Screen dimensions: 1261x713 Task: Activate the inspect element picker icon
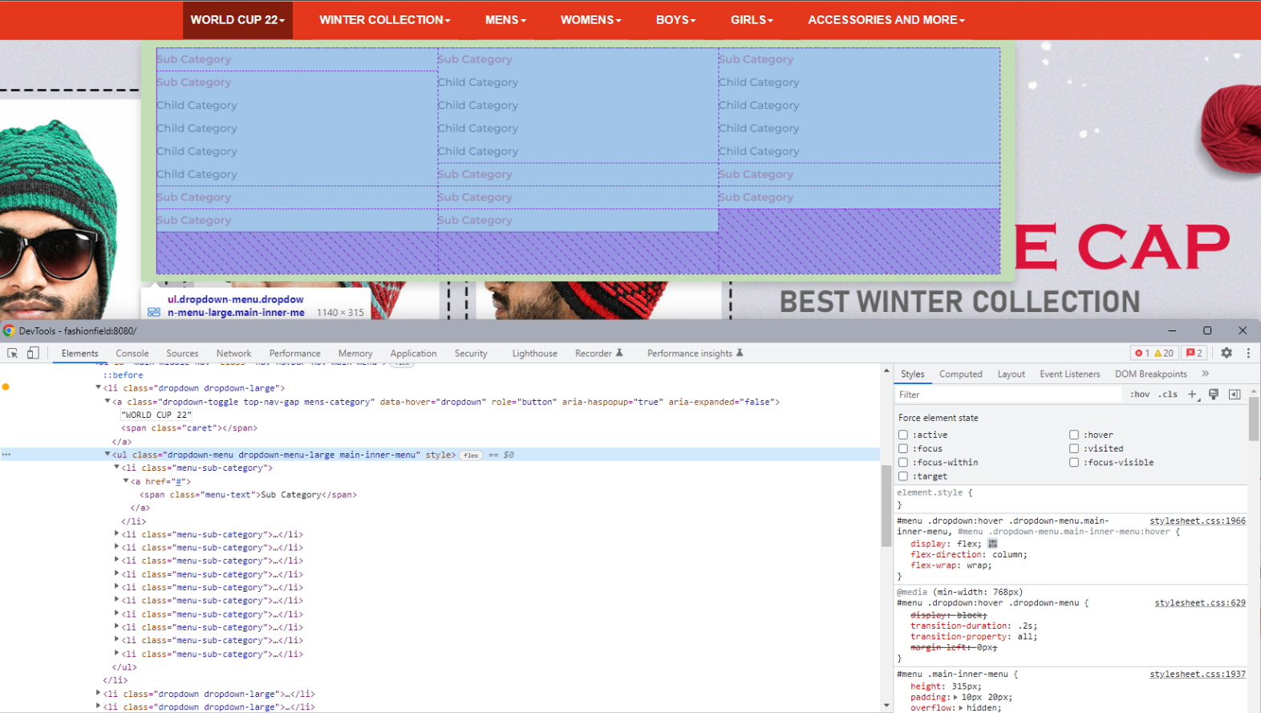pos(13,353)
